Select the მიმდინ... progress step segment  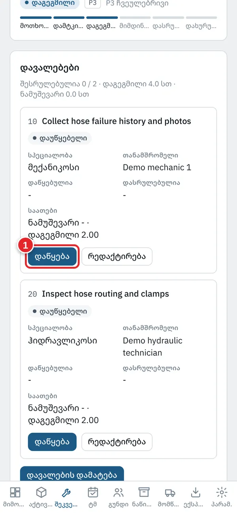point(135,22)
